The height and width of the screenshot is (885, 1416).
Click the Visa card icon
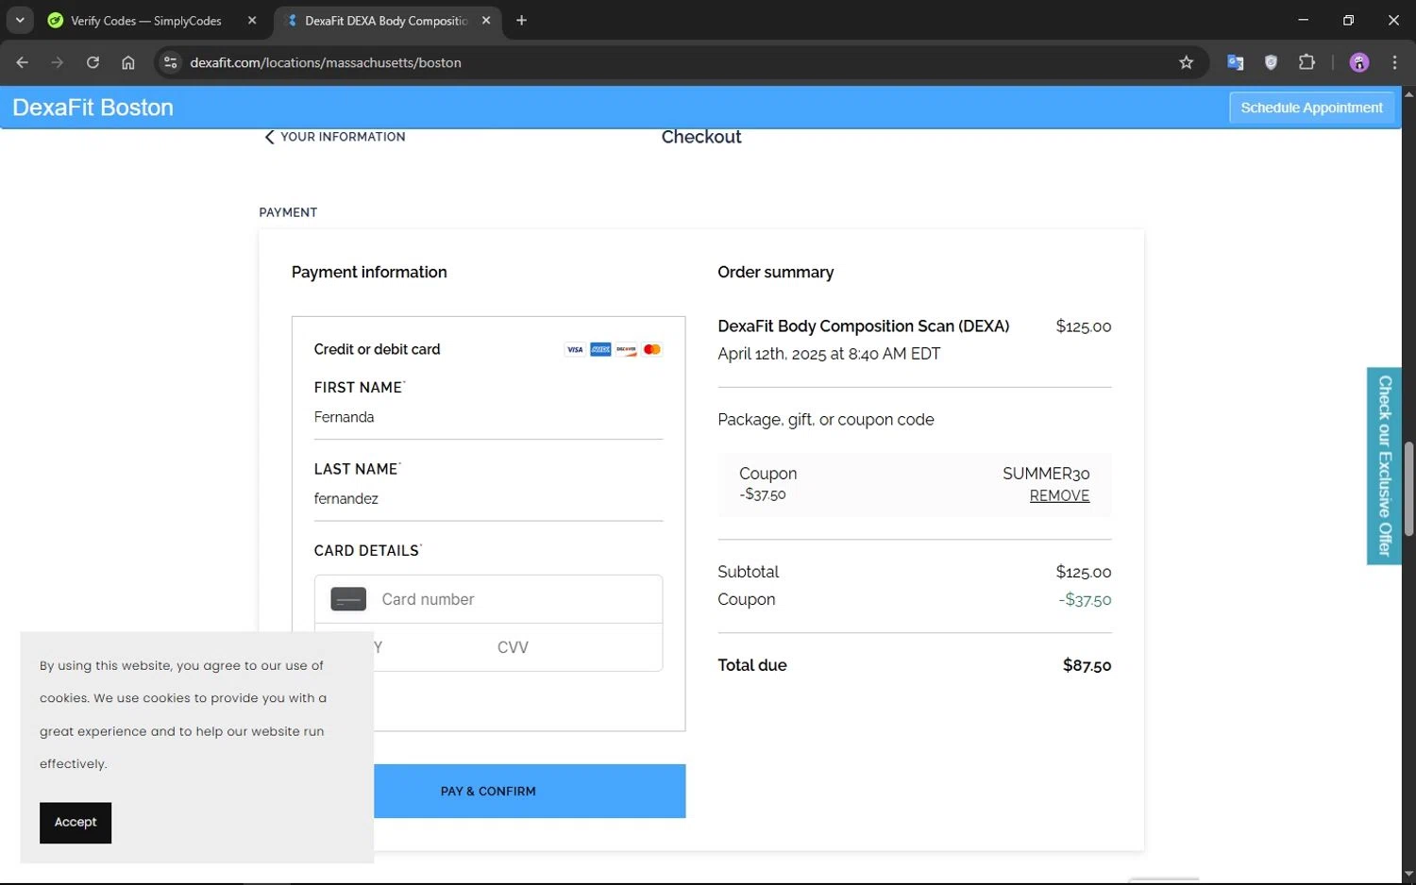click(x=575, y=349)
